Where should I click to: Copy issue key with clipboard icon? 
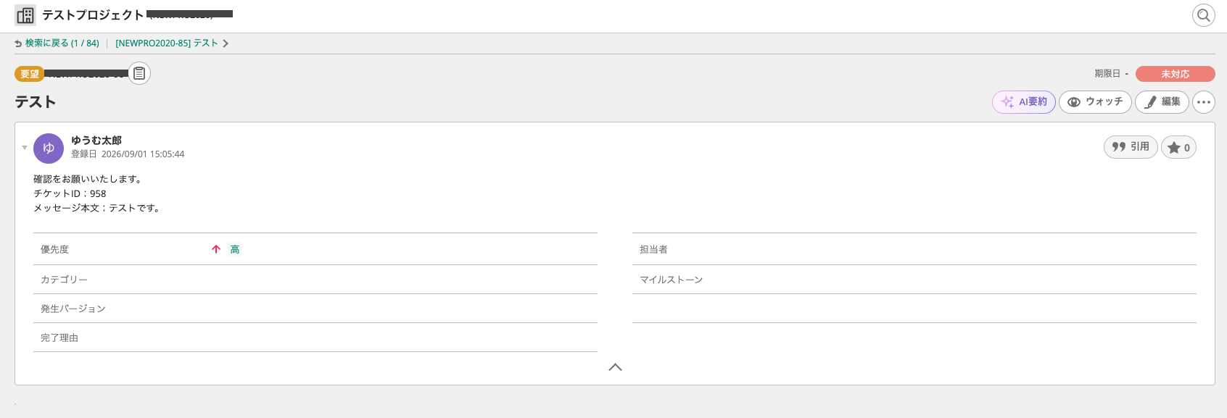coord(139,73)
